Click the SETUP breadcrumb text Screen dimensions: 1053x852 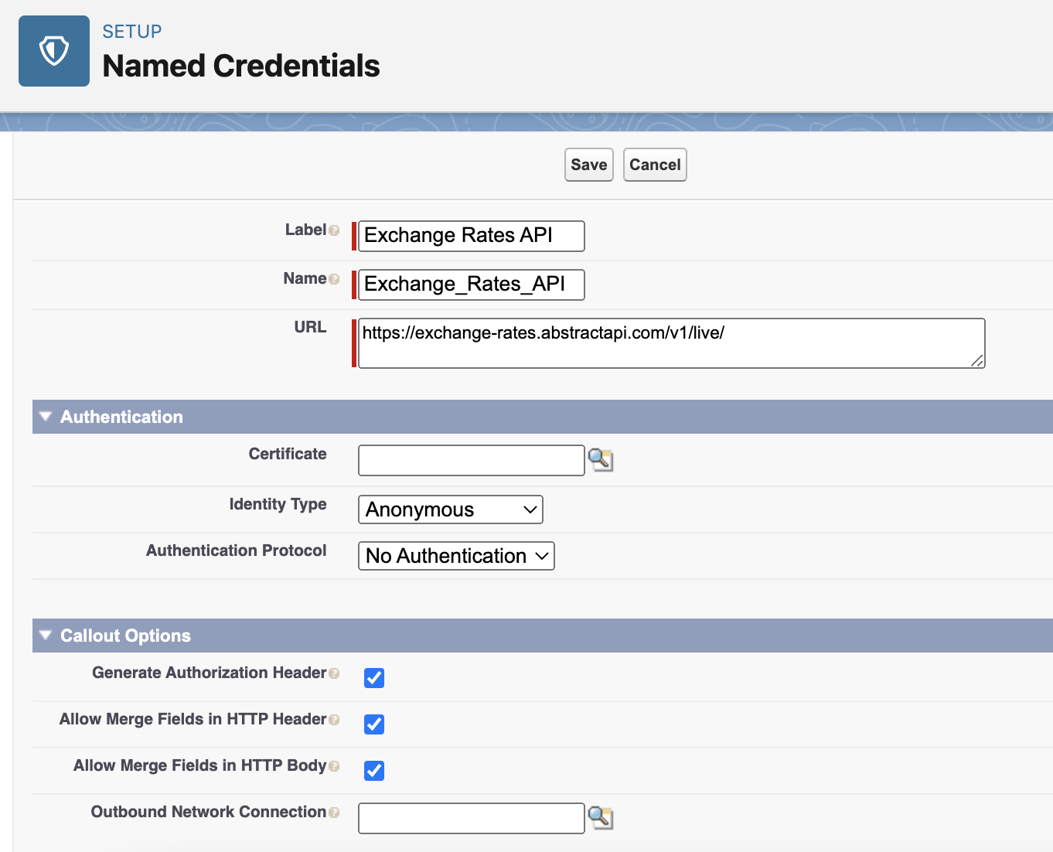pyautogui.click(x=131, y=32)
